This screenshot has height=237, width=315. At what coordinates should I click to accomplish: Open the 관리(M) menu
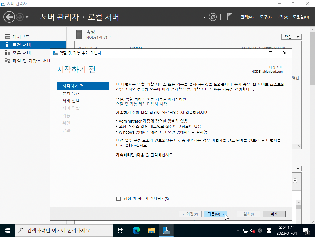coord(247,17)
